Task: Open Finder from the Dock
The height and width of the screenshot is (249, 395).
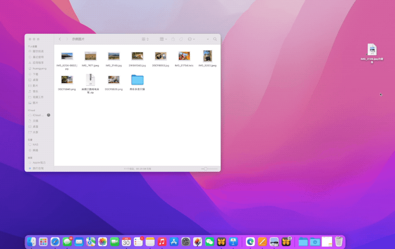Action: point(31,242)
